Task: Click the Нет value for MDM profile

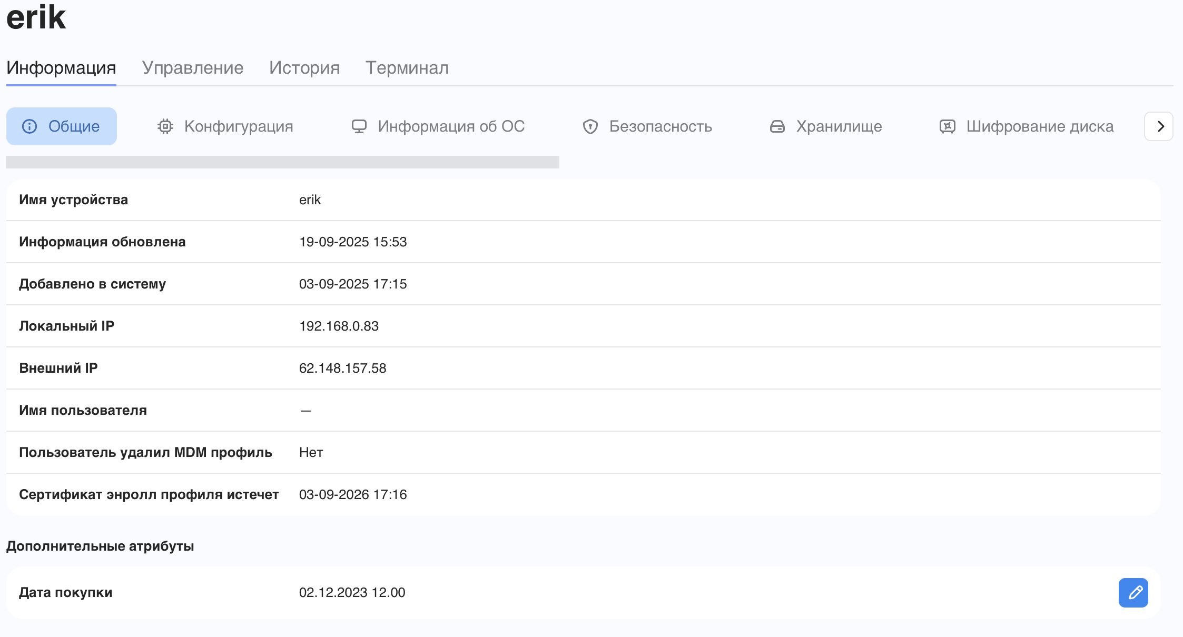Action: pyautogui.click(x=311, y=452)
